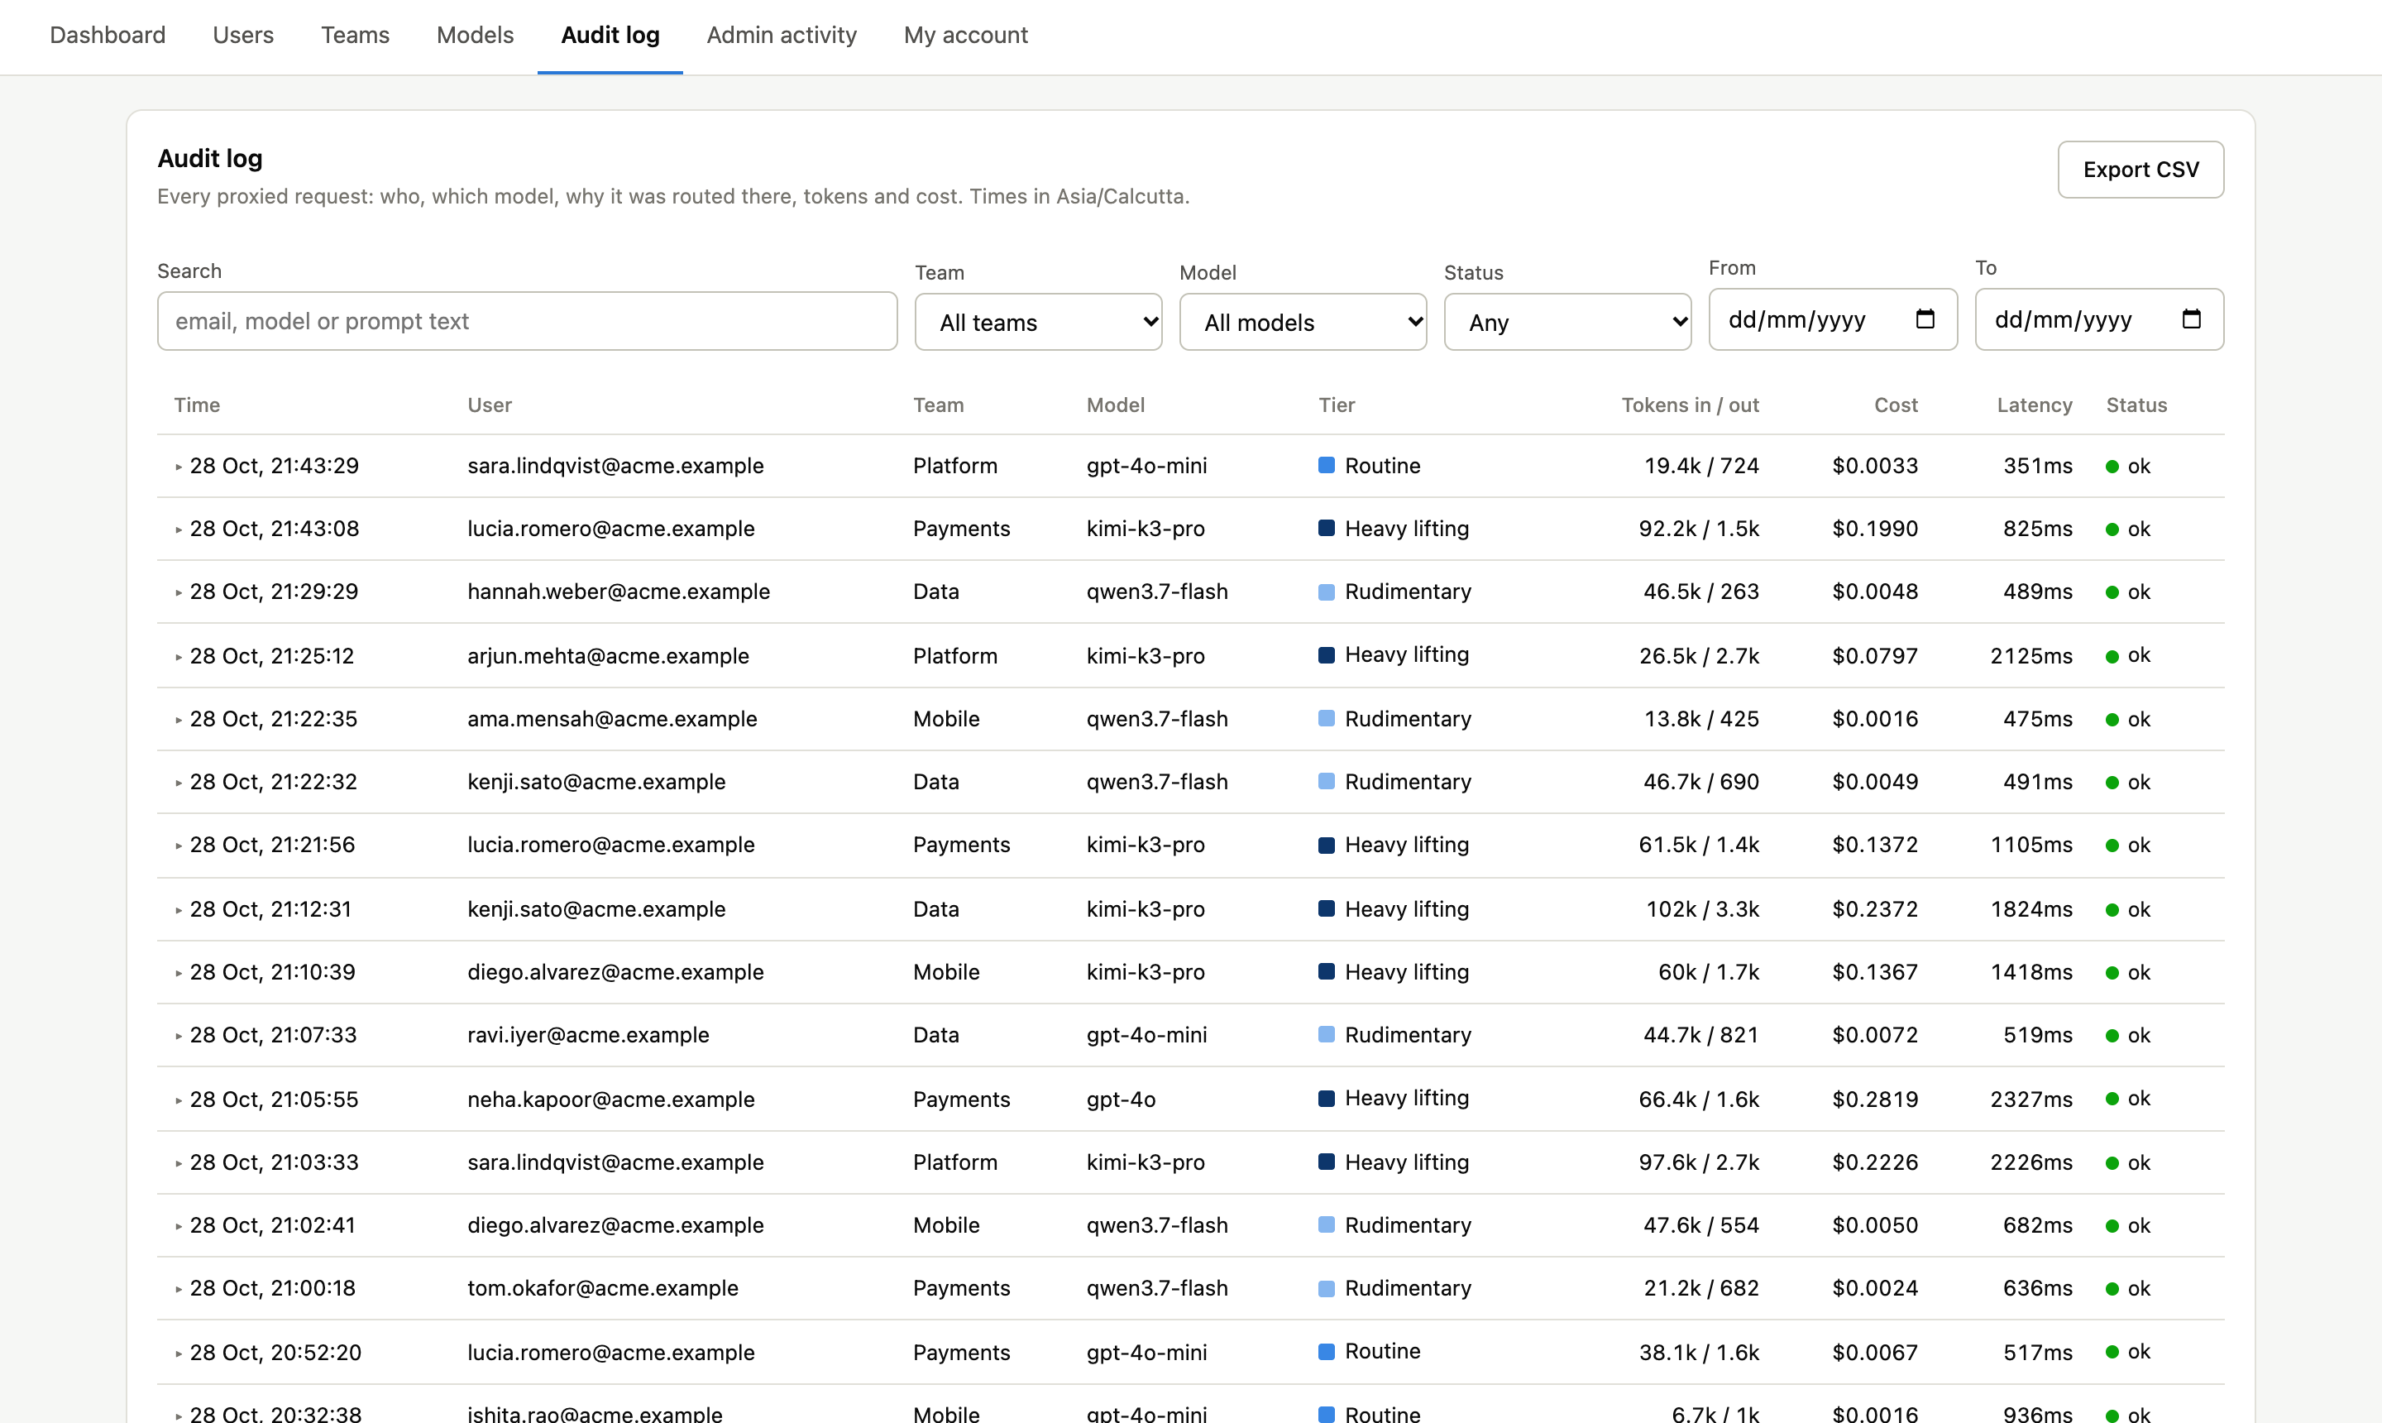Viewport: 2382px width, 1423px height.
Task: Click tokens 102k / 3.3k cell
Action: 1702,909
